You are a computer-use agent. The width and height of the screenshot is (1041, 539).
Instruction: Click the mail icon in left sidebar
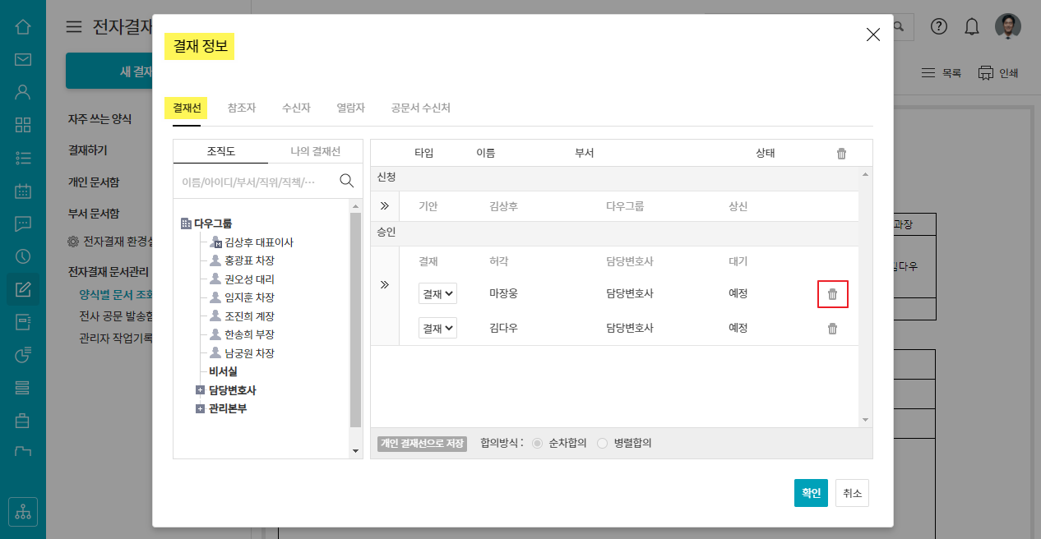(23, 59)
